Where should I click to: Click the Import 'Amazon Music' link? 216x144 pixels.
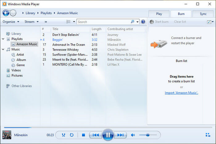(181, 93)
